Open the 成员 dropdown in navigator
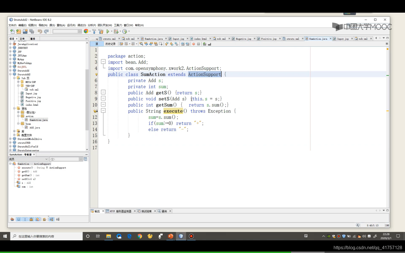Screen dimensions: 405x253 pos(29,159)
